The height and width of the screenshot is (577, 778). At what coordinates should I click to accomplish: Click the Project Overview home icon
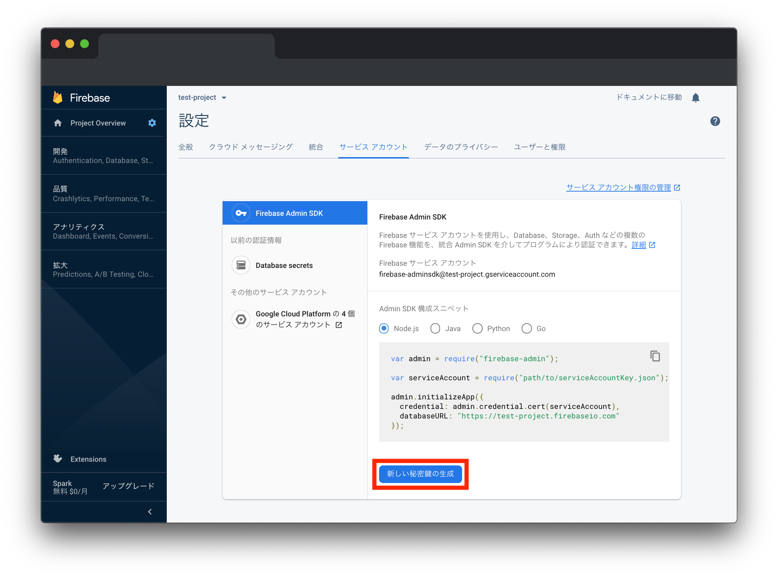coord(58,123)
